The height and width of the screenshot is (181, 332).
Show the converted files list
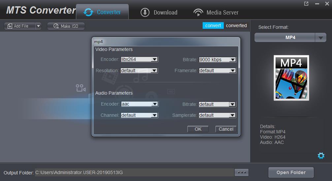pos(236,25)
